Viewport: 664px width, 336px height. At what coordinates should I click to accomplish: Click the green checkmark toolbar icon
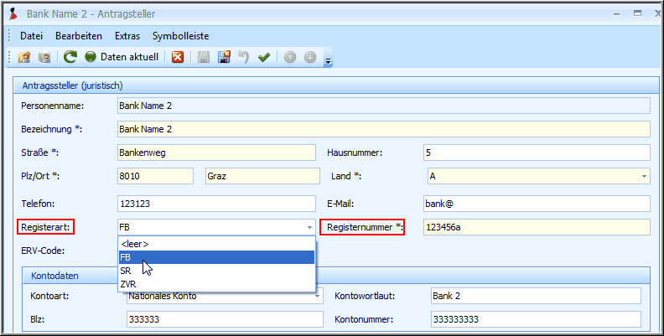coord(264,57)
